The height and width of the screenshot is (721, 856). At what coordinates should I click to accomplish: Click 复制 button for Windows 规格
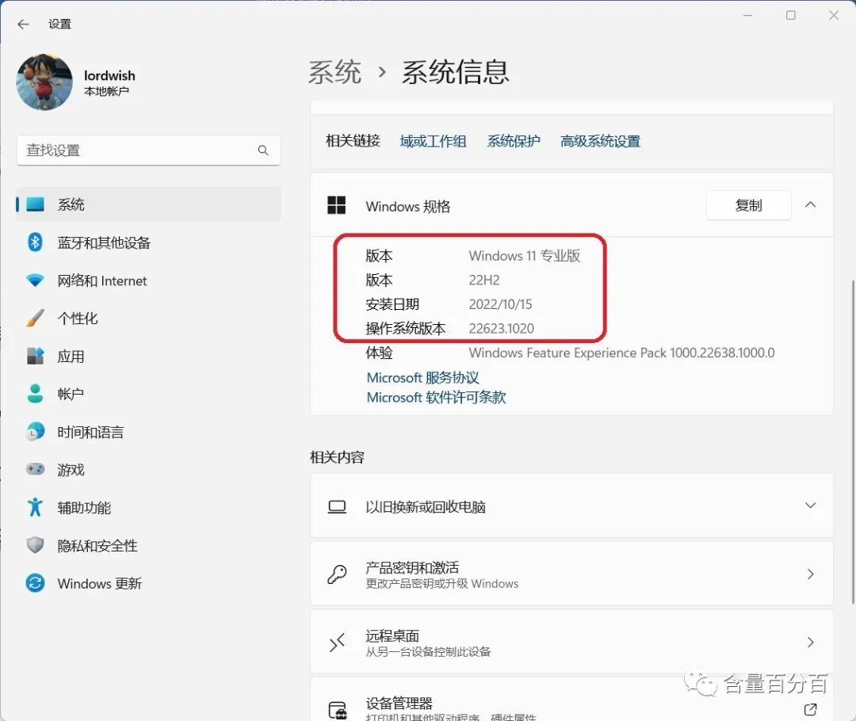tap(748, 205)
